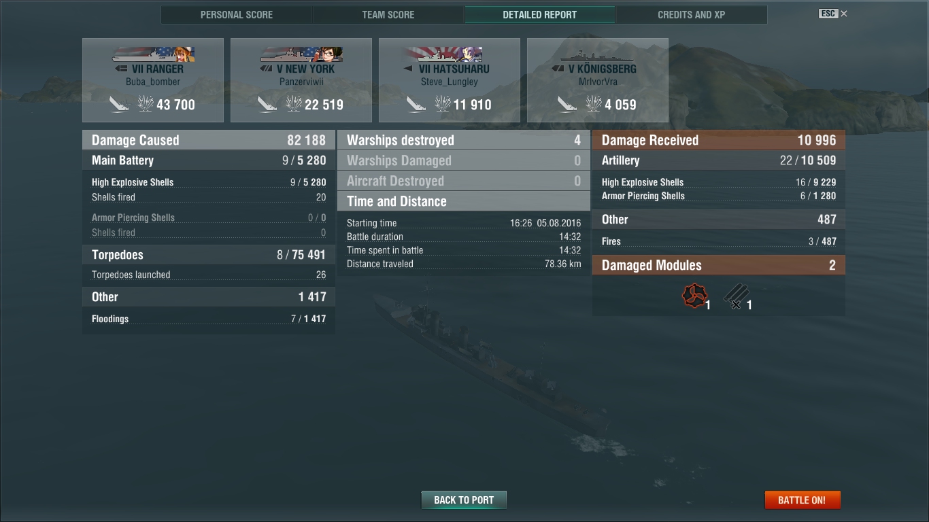Open the Team Score tab

coord(388,14)
